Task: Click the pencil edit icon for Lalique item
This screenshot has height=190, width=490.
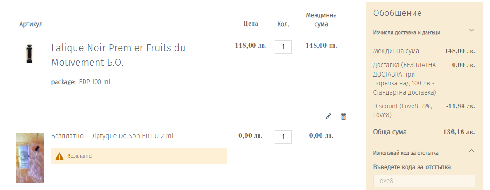Action: pos(328,116)
